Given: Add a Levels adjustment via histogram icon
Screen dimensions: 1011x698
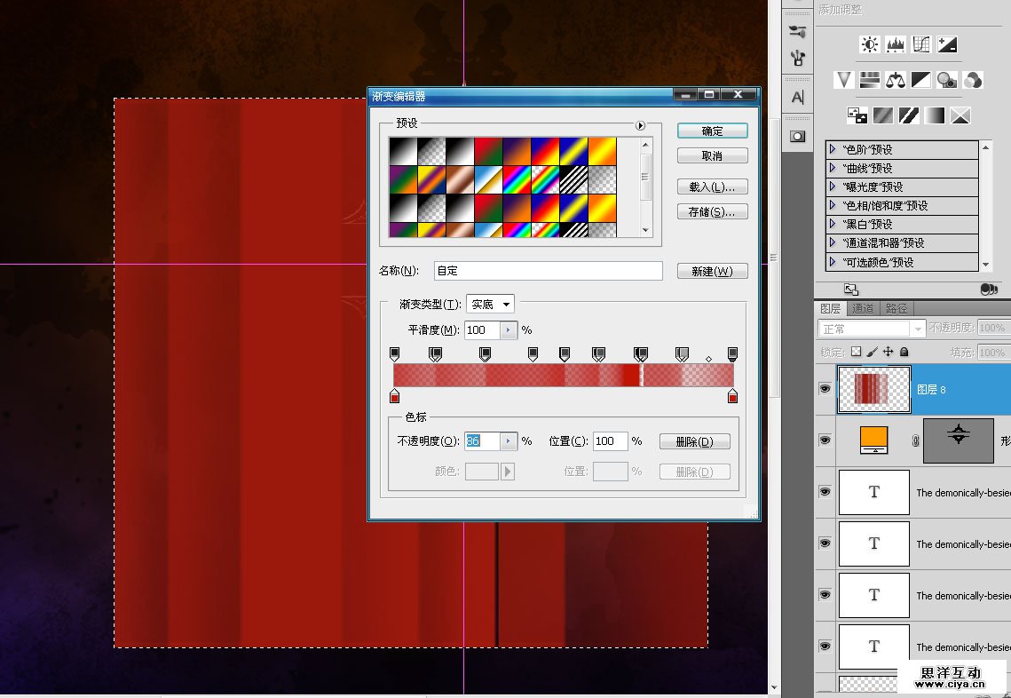Looking at the screenshot, I should point(895,44).
